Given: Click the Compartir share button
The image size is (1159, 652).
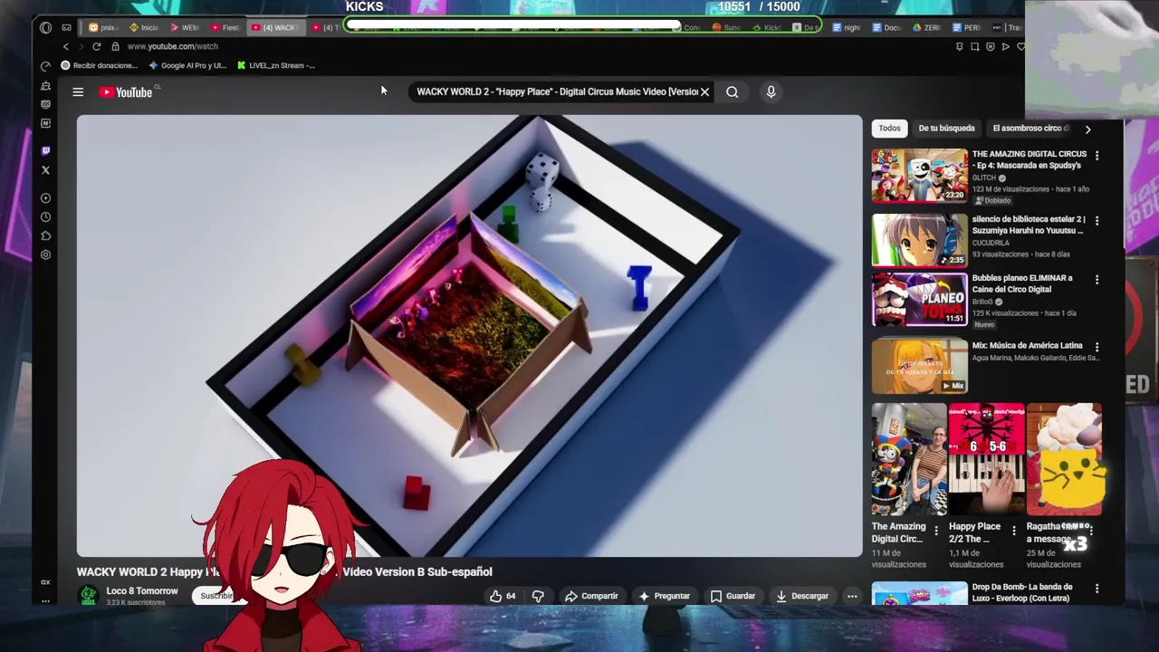Looking at the screenshot, I should (x=591, y=596).
